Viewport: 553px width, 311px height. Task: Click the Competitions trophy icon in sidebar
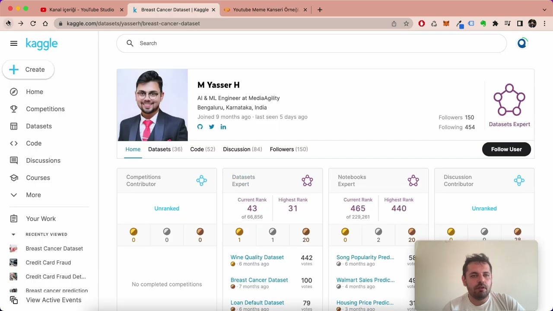[14, 109]
